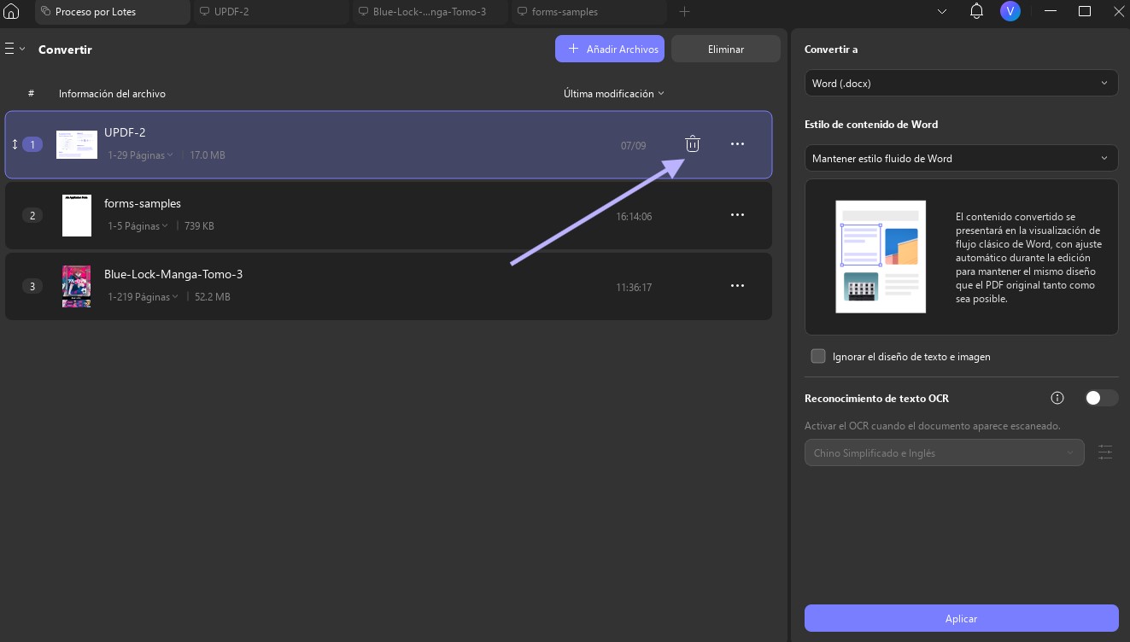
Task: Enable the OCR text recognition switch
Action: coord(1101,398)
